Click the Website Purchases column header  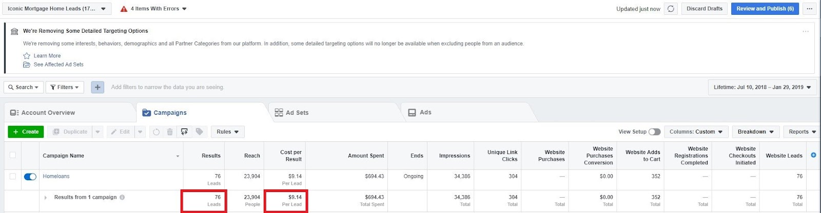coord(545,156)
